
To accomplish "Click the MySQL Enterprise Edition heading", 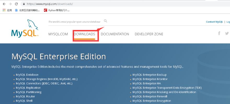I will [59, 57].
